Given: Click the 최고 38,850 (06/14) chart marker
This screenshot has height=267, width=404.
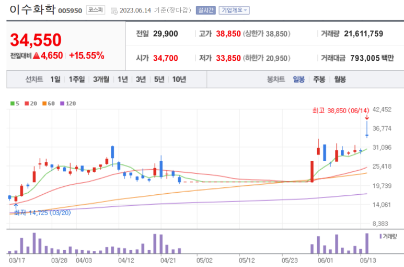Looking at the screenshot, I should (341, 110).
